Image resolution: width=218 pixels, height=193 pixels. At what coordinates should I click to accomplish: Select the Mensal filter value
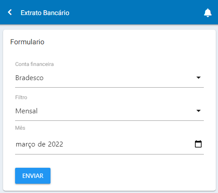(x=27, y=111)
